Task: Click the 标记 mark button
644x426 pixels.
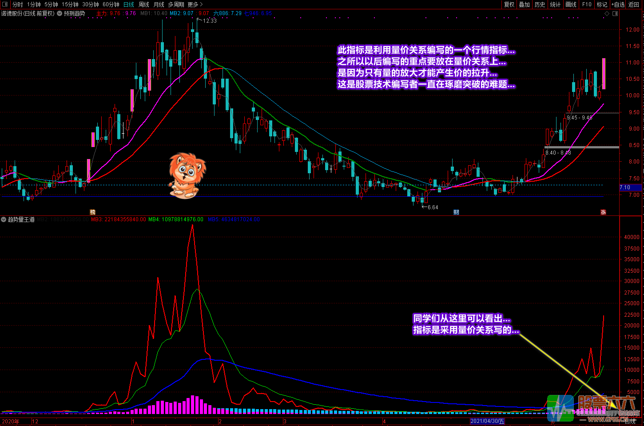Action: 602,4
